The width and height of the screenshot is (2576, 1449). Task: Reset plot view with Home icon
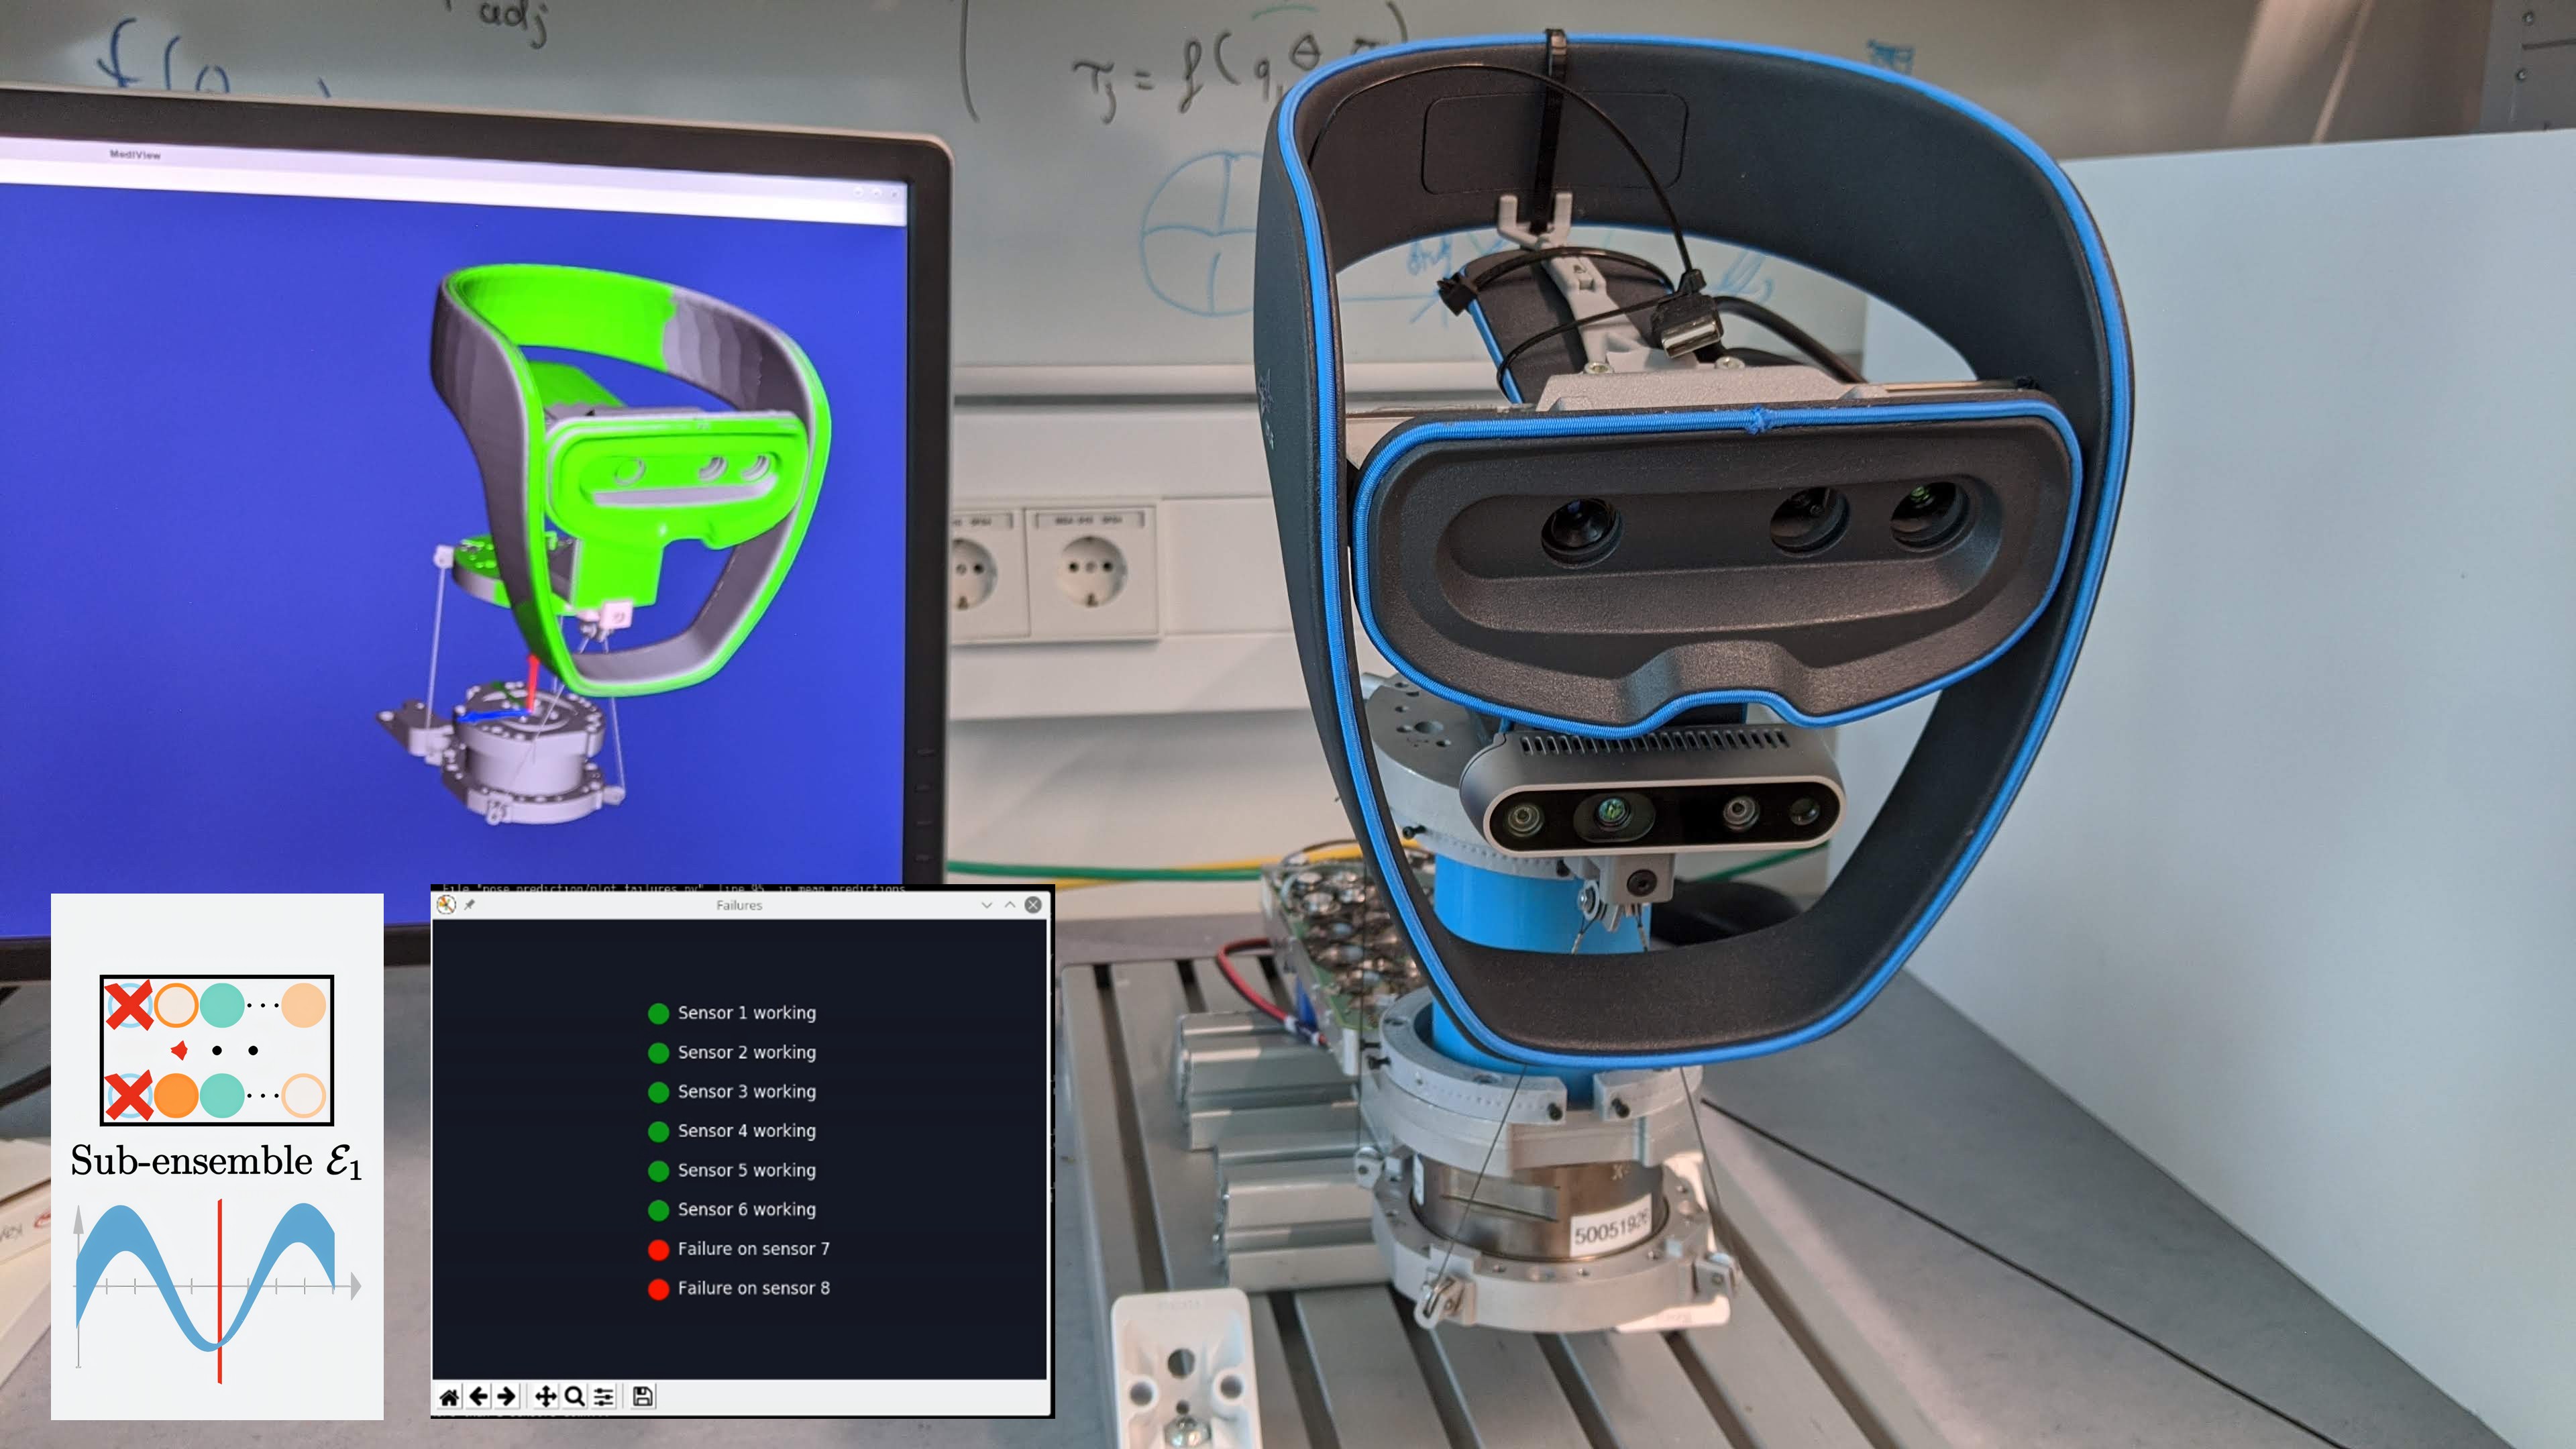click(x=449, y=1397)
